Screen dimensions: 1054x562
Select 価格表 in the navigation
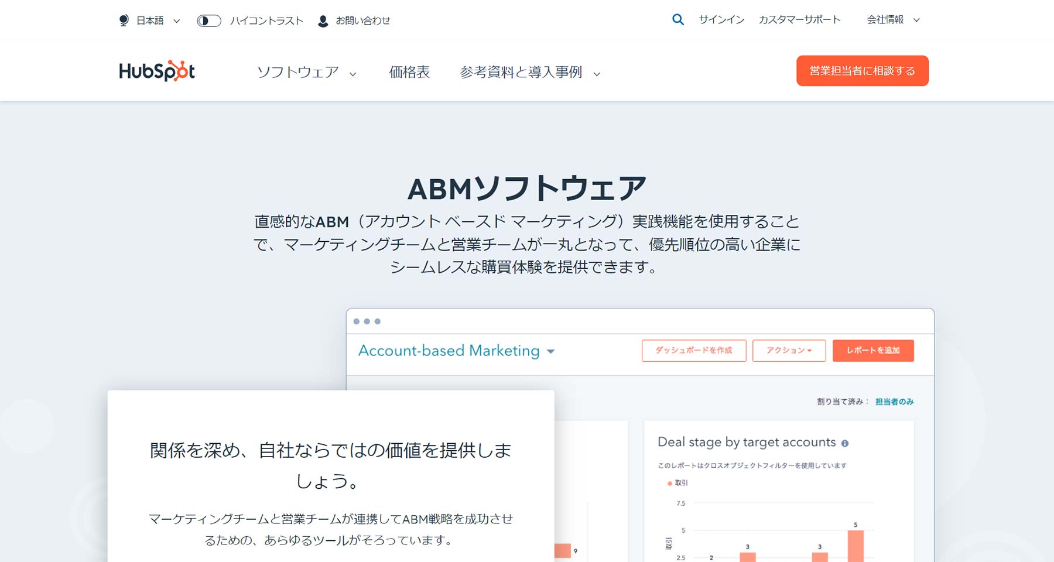tap(408, 72)
